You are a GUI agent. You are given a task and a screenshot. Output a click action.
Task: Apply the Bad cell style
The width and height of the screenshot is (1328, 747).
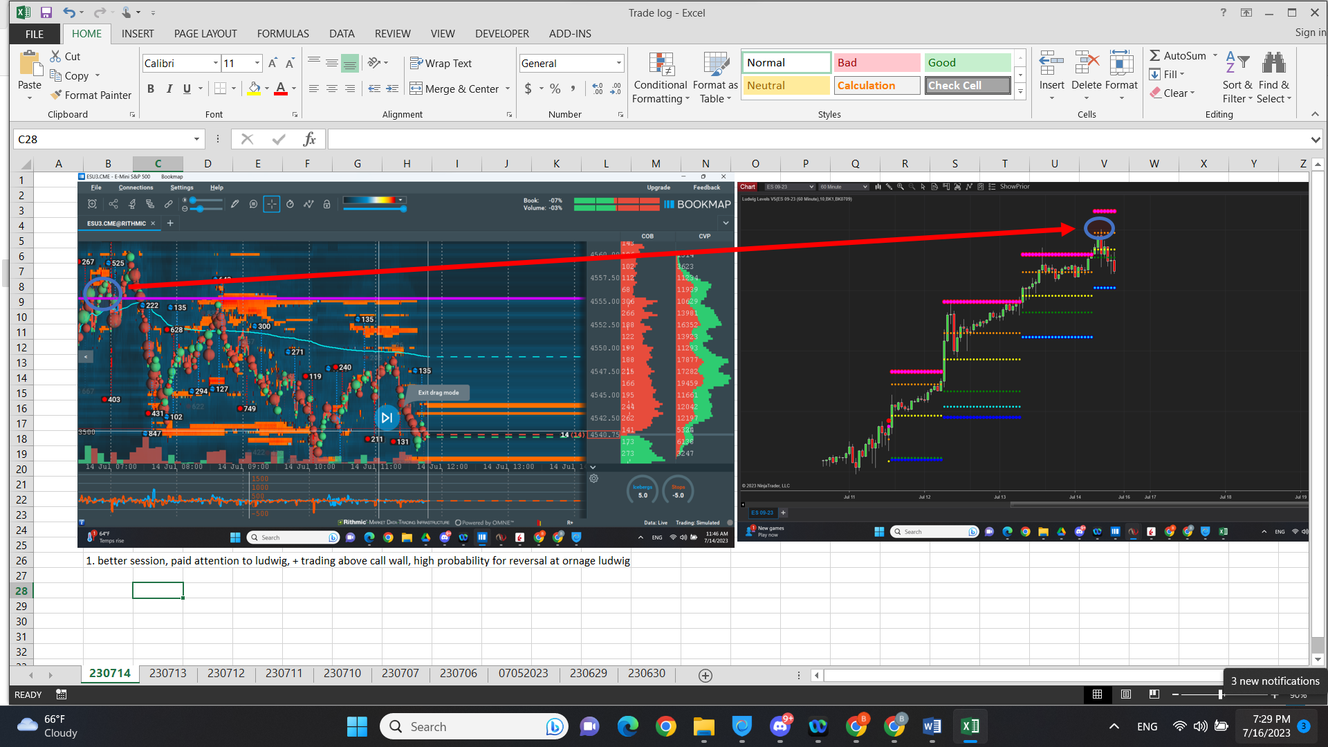876,62
